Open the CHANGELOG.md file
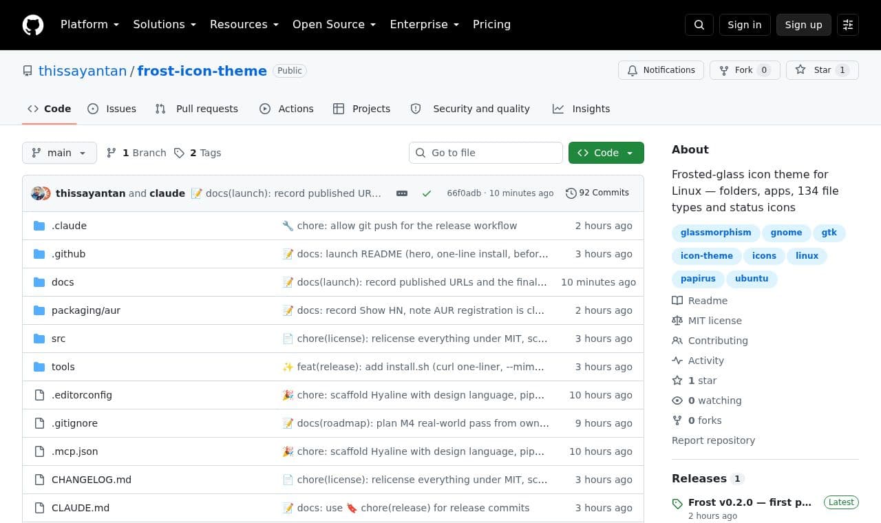 coord(92,480)
